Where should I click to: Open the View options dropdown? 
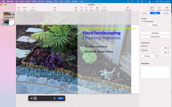click(19, 8)
